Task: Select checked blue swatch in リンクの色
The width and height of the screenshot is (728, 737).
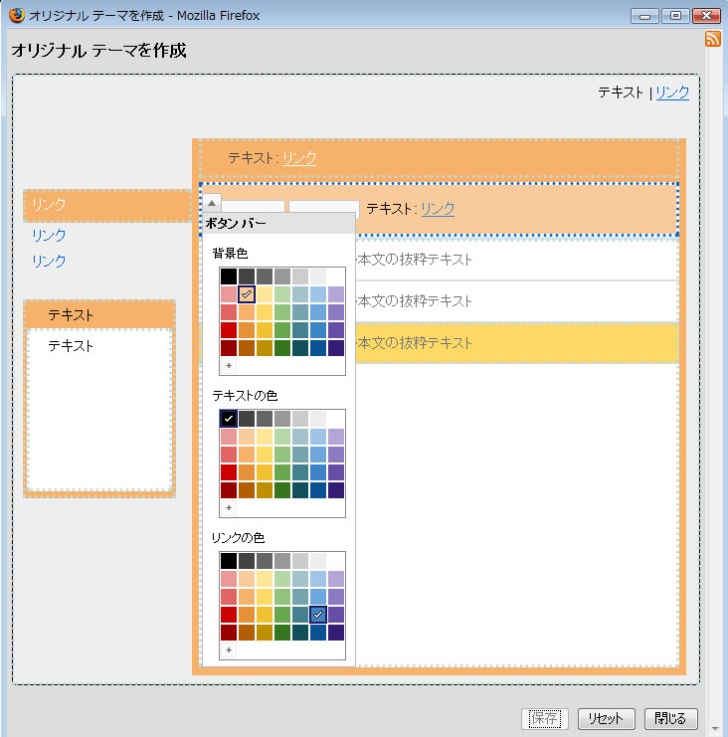Action: [318, 615]
